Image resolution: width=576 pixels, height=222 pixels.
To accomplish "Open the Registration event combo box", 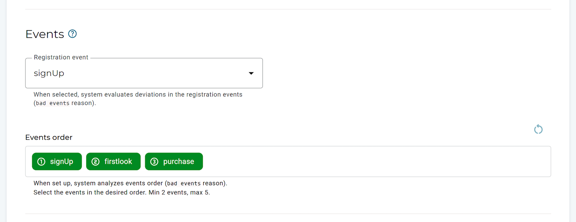I will [144, 73].
